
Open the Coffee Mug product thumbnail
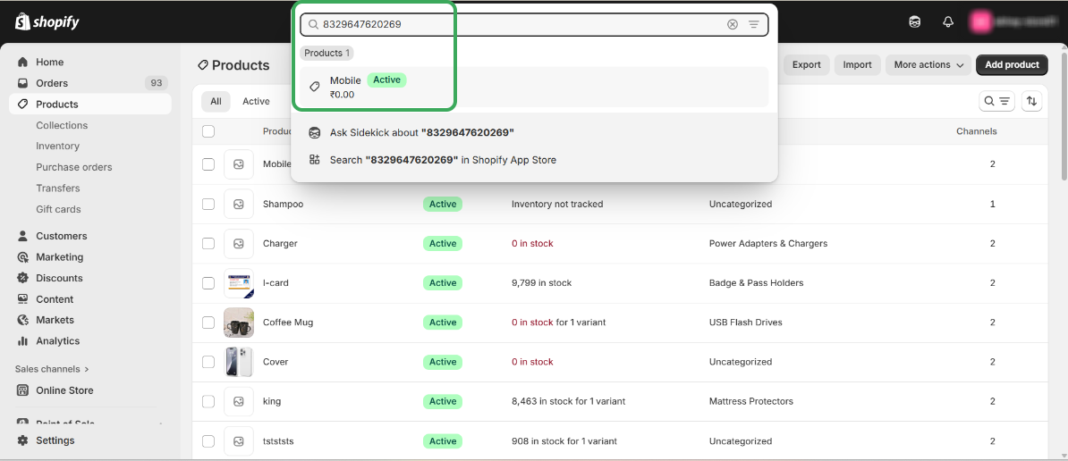239,323
